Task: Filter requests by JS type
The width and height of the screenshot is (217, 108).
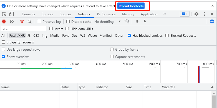Action: click(x=29, y=36)
